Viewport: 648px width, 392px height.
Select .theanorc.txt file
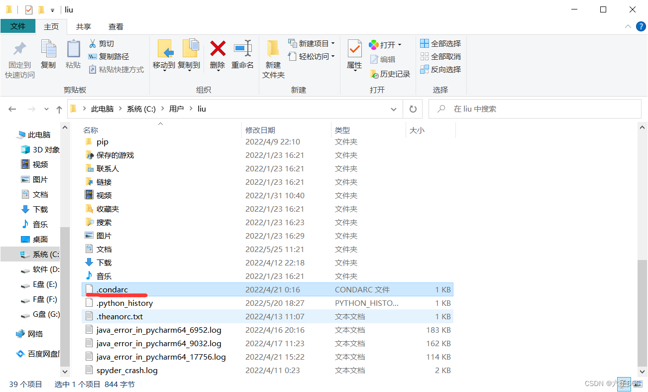pos(267,316)
